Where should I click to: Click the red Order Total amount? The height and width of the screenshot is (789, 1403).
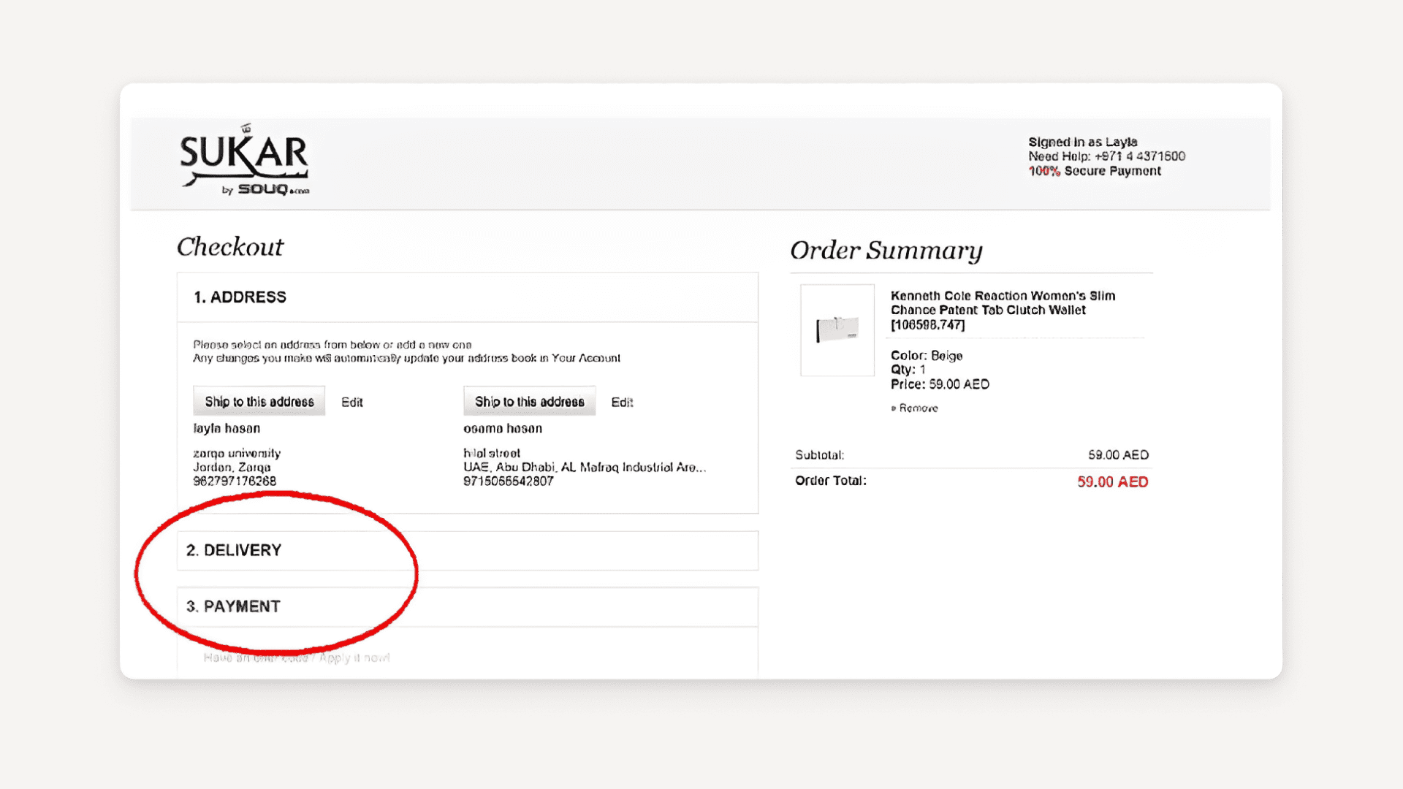pos(1112,482)
